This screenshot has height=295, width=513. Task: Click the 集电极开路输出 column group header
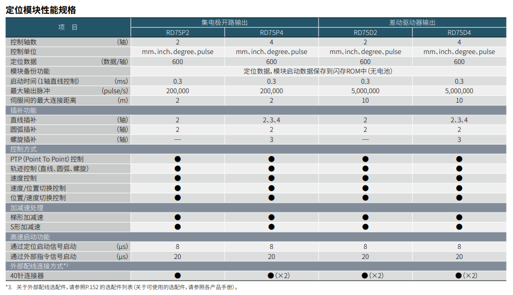(225, 23)
